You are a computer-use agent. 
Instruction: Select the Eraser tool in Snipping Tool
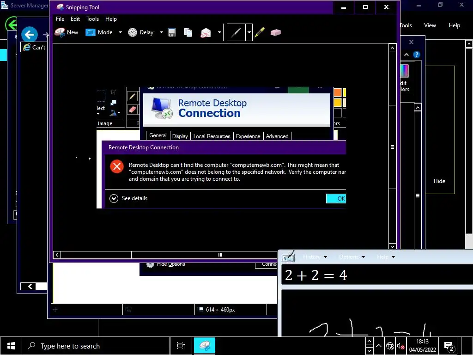point(275,32)
